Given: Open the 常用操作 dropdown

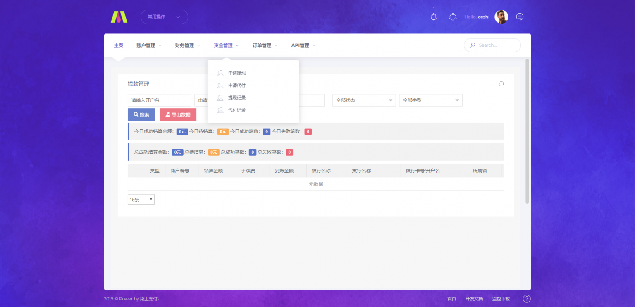Looking at the screenshot, I should coord(164,17).
